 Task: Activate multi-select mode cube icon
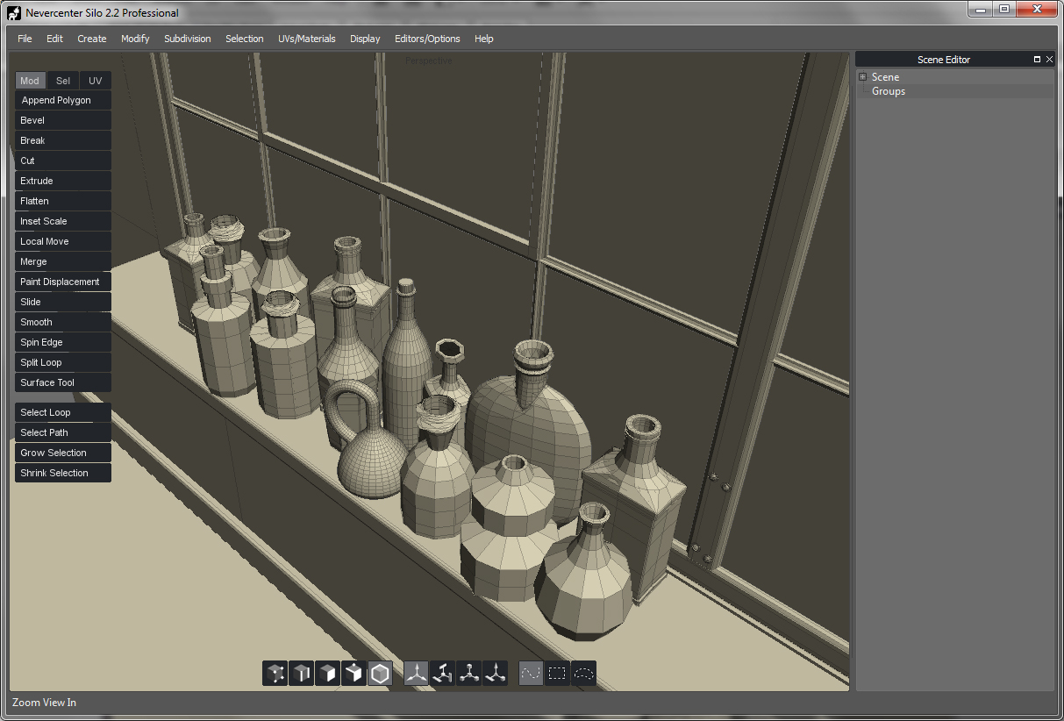tap(354, 674)
